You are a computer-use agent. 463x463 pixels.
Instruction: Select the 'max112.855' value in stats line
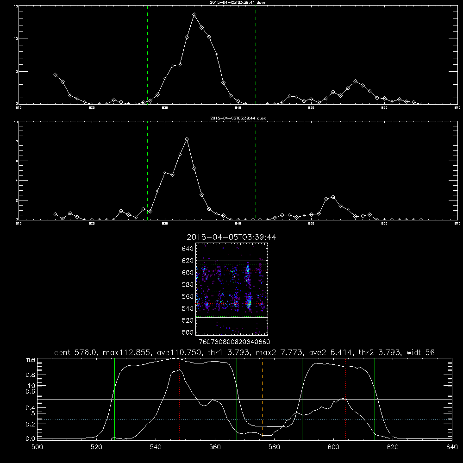point(127,352)
